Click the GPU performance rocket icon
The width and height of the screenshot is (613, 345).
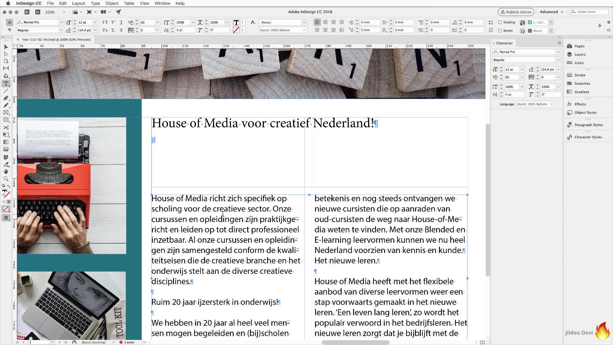click(x=118, y=12)
